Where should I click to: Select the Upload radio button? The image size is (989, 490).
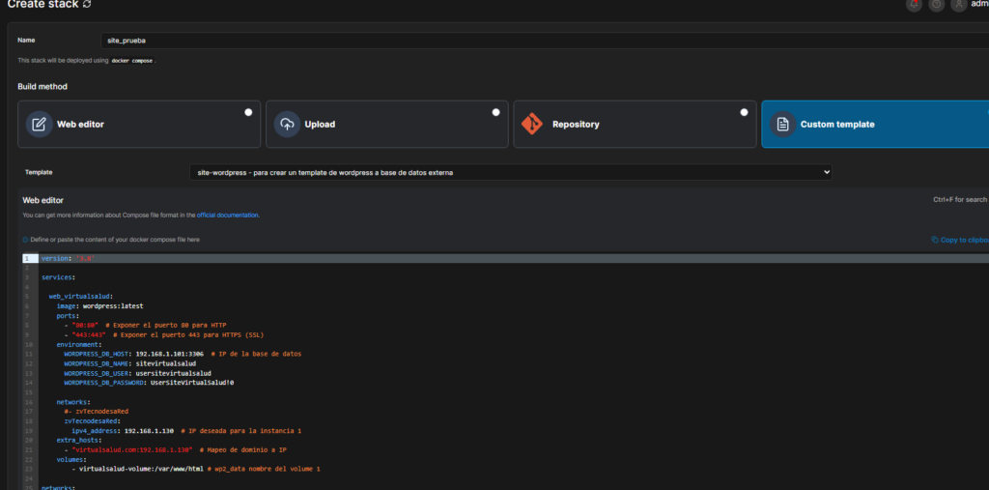tap(496, 112)
